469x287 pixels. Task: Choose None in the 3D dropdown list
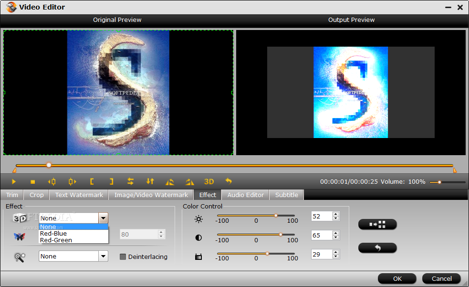pyautogui.click(x=73, y=227)
